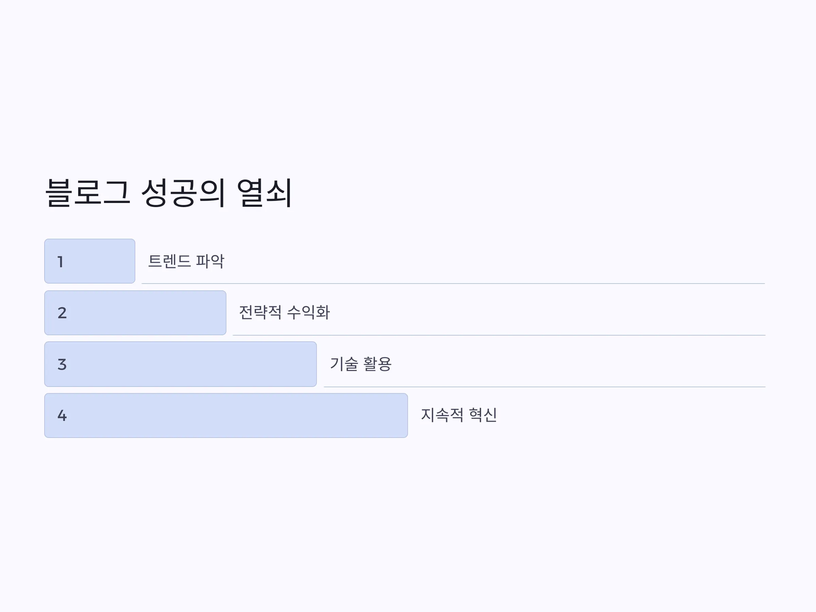
Task: Click the digit 3 in third bar
Action: pyautogui.click(x=62, y=364)
